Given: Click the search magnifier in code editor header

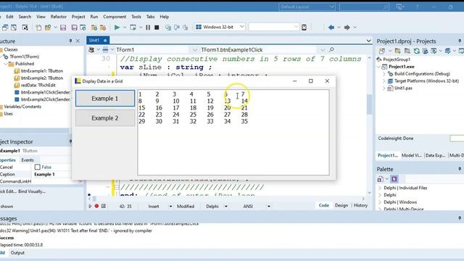Looking at the screenshot, I should pyautogui.click(x=332, y=50).
